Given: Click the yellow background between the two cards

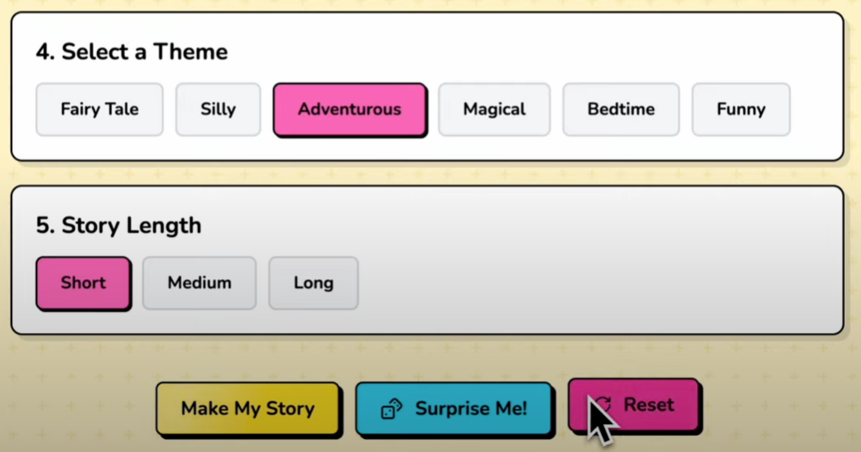Looking at the screenshot, I should coord(428,173).
